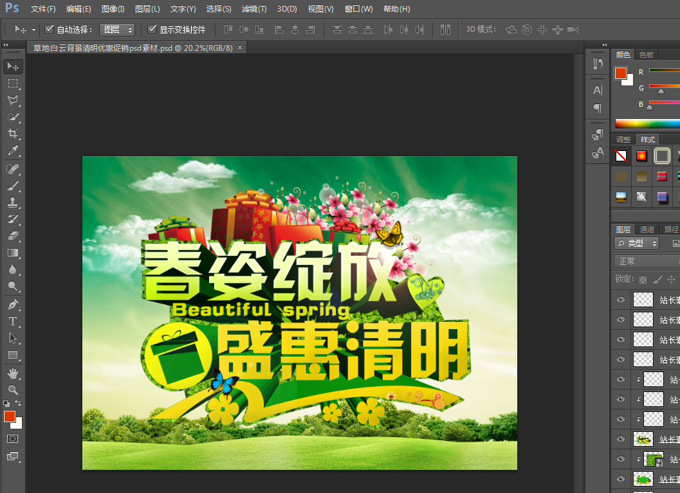Screen dimensions: 680x493
Task: Apply the red gradient style swatch
Action: pyautogui.click(x=641, y=156)
